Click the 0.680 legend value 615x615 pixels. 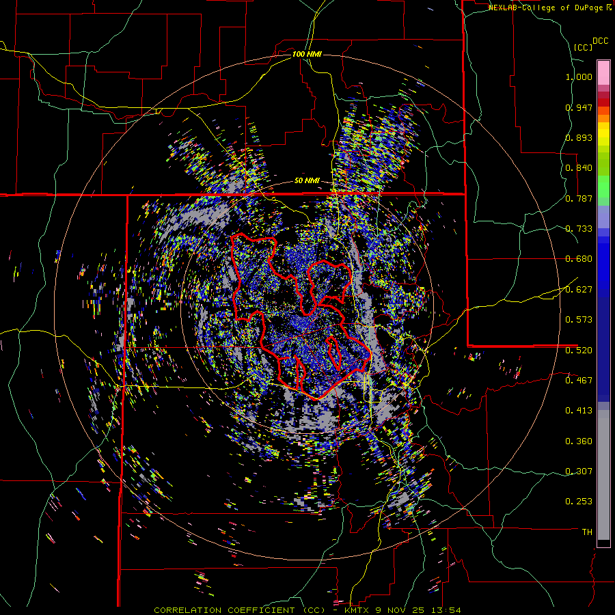coord(579,259)
